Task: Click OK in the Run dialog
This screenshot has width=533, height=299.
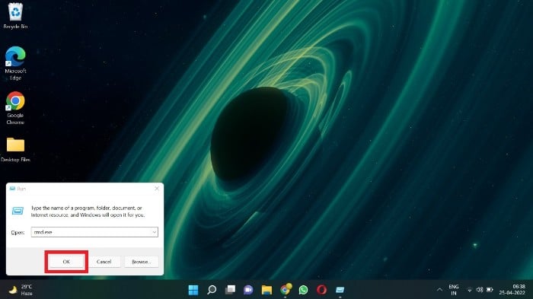Action: [66, 262]
